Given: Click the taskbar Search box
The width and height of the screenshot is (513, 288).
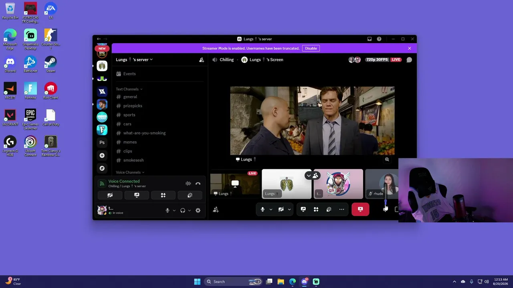Looking at the screenshot, I should 234,282.
